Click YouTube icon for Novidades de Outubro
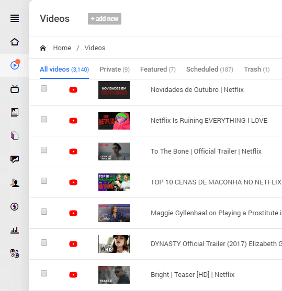 pos(73,90)
